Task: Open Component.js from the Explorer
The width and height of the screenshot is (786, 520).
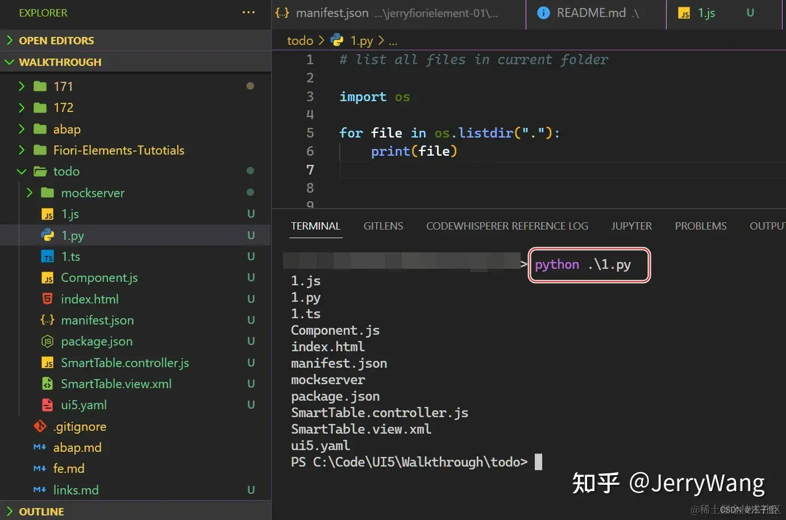Action: coord(135,278)
